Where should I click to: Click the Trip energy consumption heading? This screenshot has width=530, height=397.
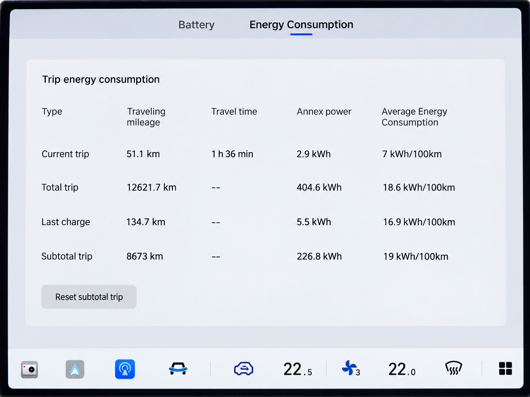coord(101,79)
